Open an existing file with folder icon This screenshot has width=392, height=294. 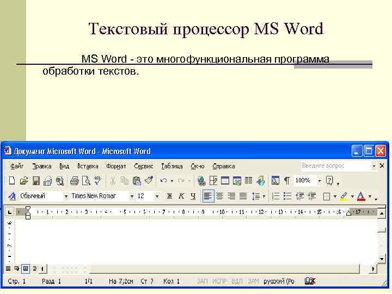24,181
